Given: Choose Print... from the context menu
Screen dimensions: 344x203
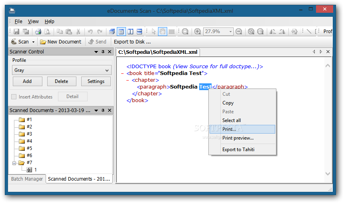Looking at the screenshot, I should [x=242, y=129].
